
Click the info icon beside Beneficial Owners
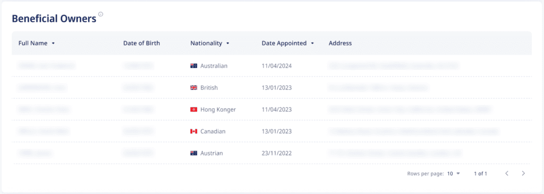(x=100, y=14)
